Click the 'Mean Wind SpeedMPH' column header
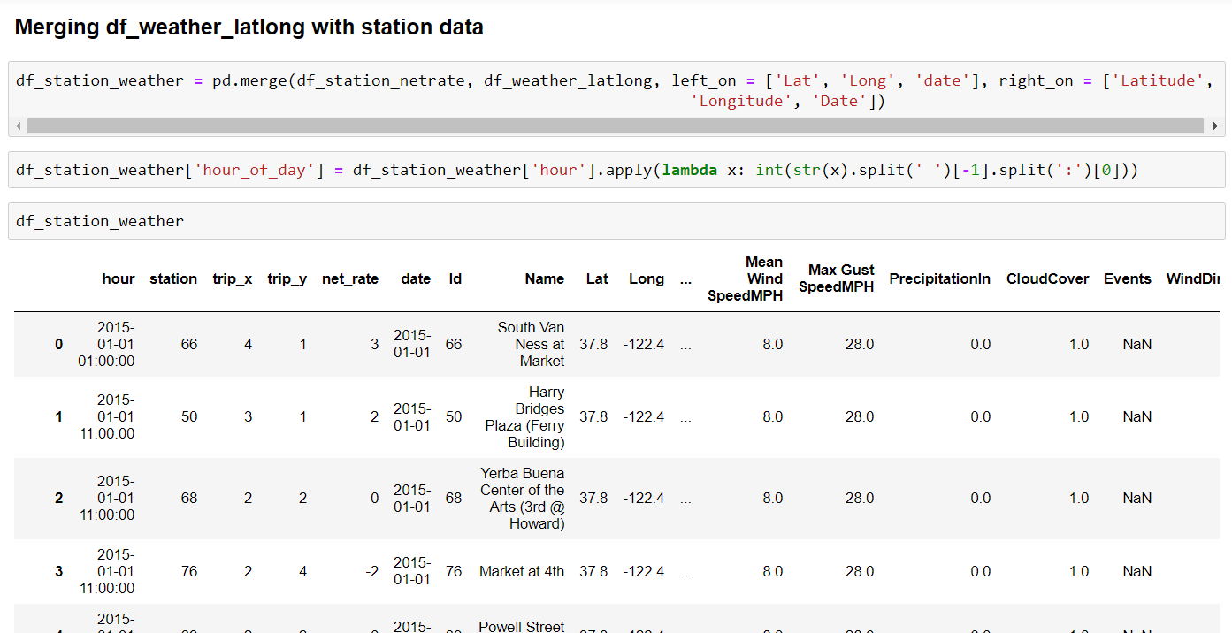The width and height of the screenshot is (1232, 633). [746, 279]
